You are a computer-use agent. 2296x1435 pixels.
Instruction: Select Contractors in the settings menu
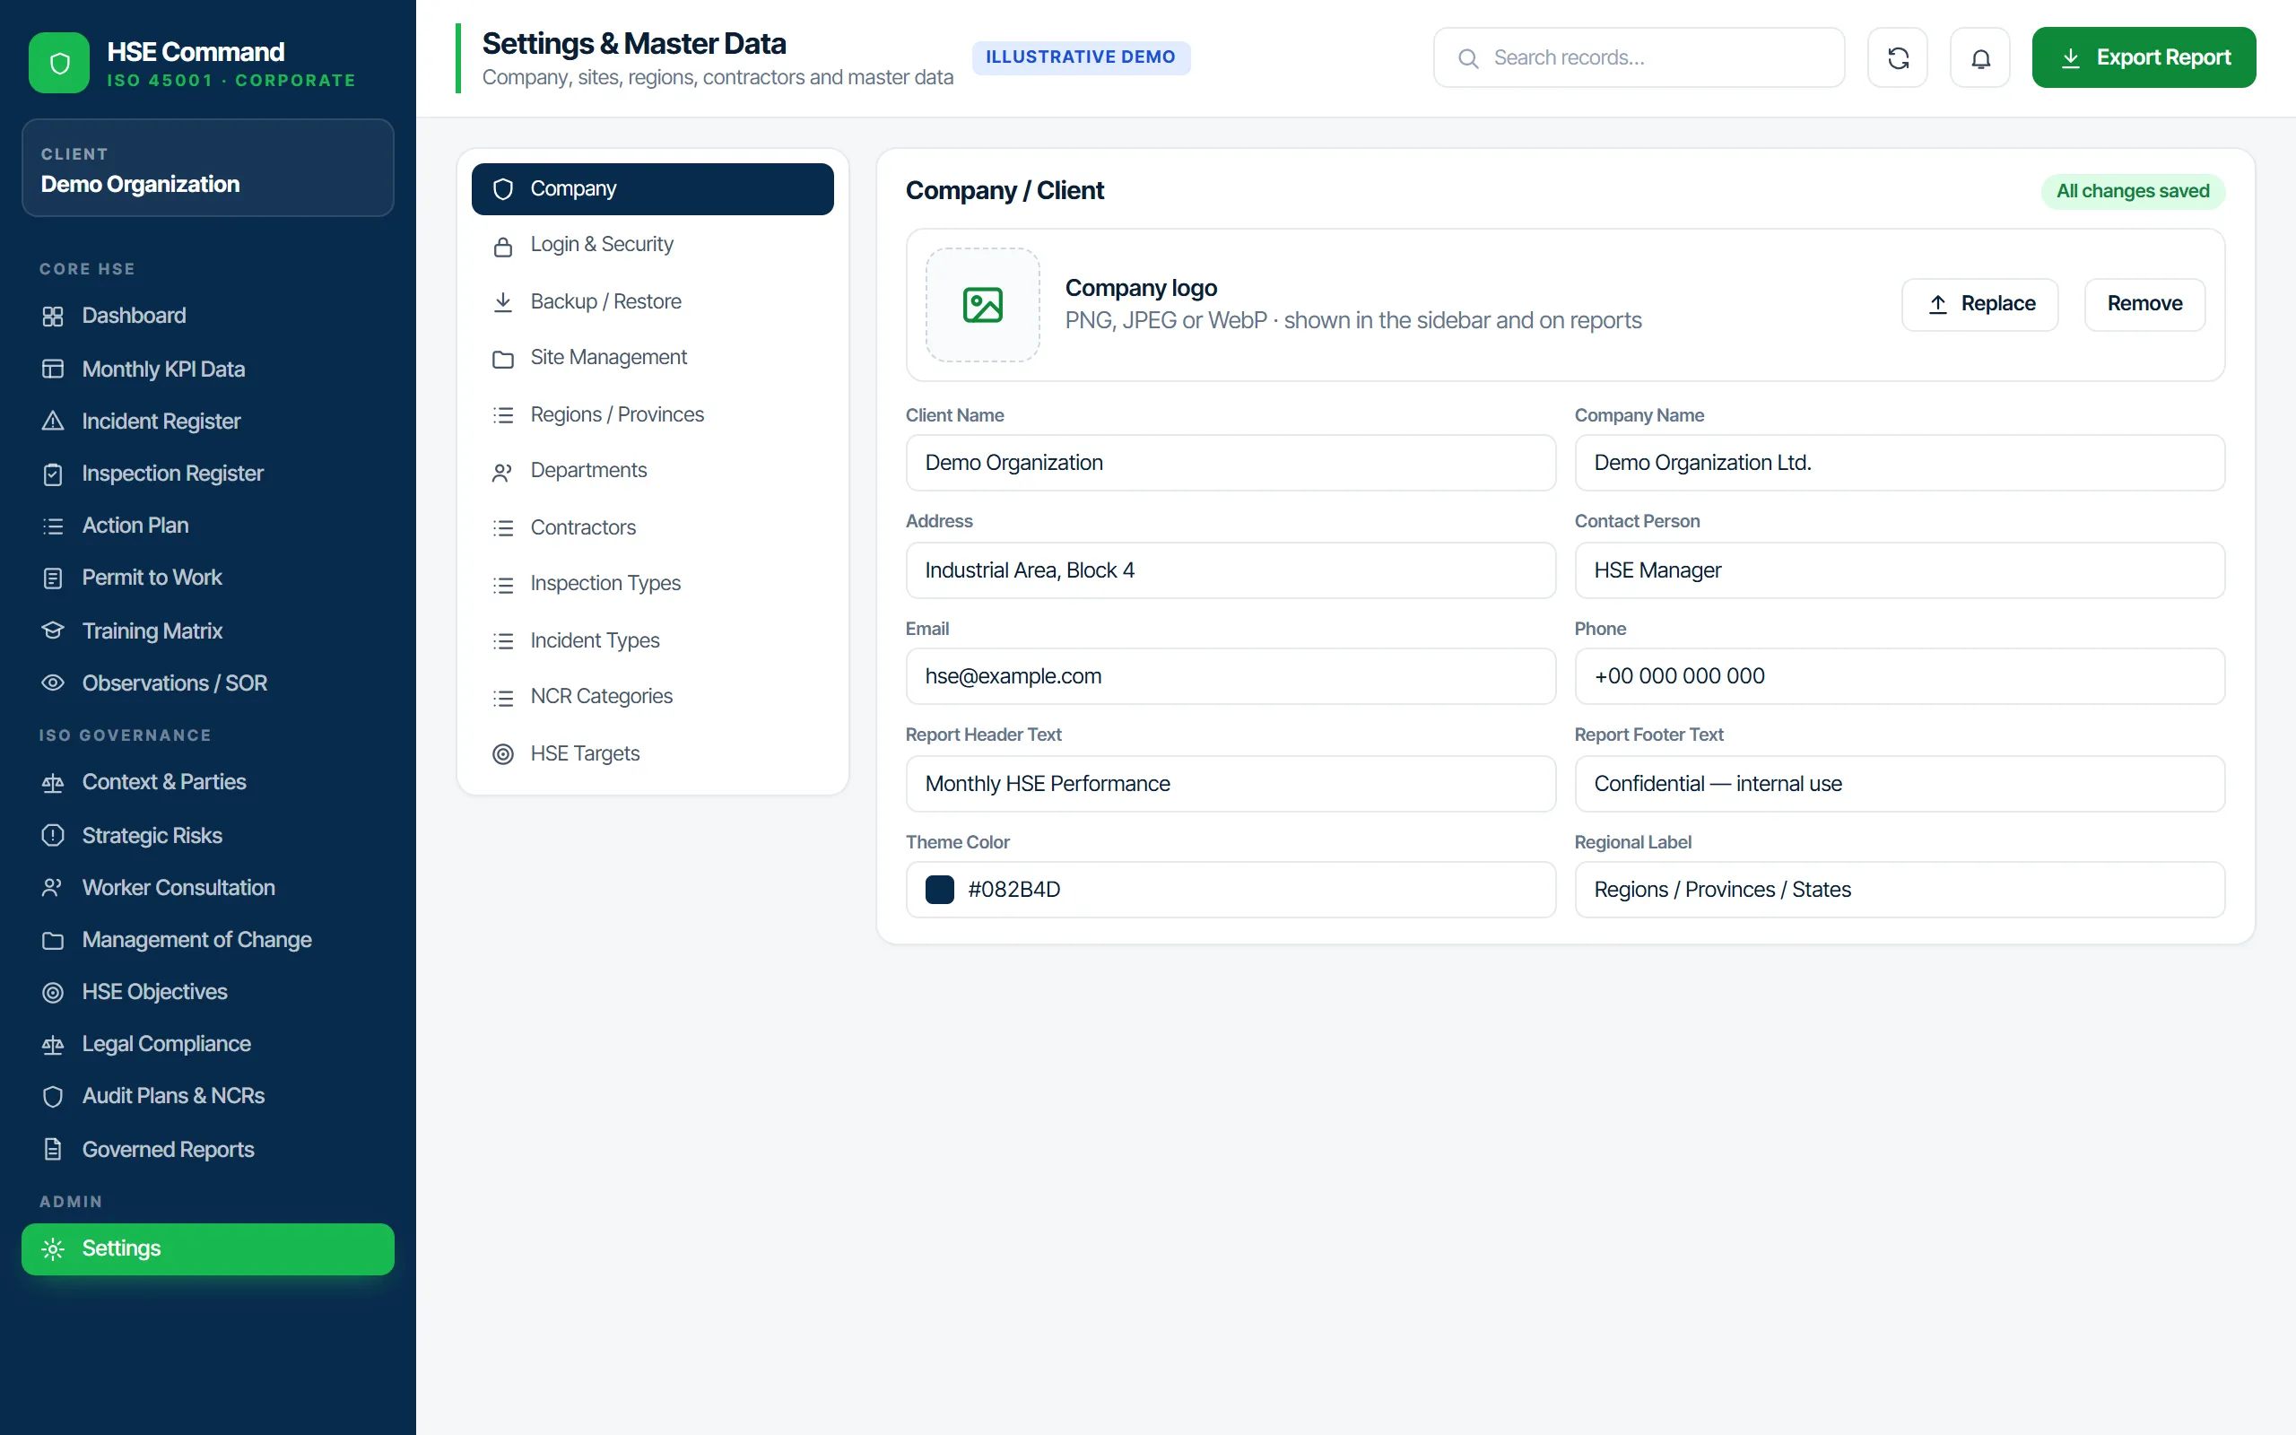pos(653,527)
